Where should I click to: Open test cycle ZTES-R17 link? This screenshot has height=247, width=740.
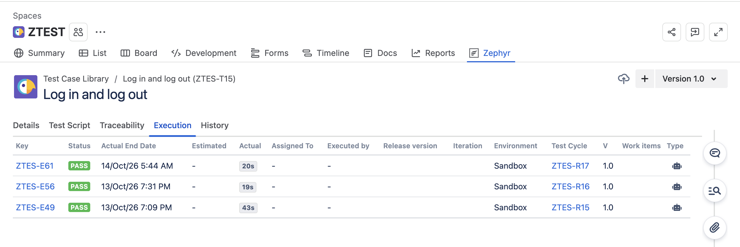[x=570, y=166]
